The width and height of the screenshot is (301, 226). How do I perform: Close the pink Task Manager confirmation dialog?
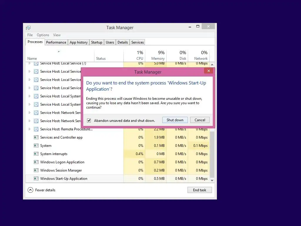coord(209,71)
